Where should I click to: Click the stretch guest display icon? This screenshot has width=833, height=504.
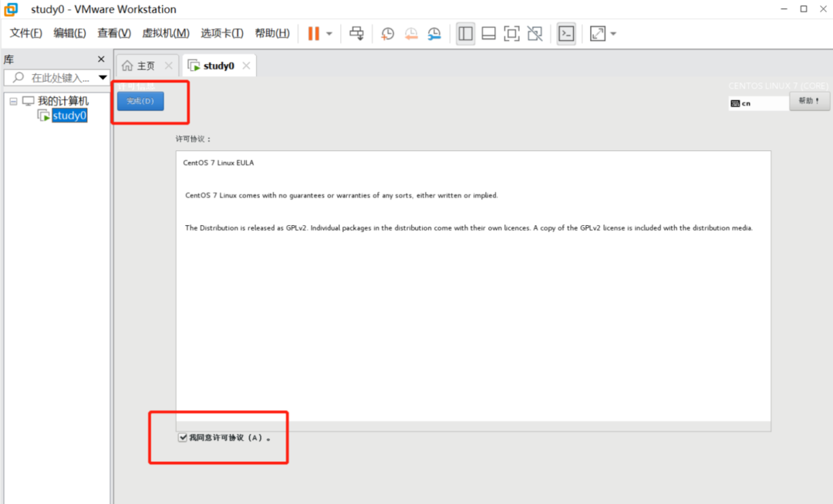[598, 33]
